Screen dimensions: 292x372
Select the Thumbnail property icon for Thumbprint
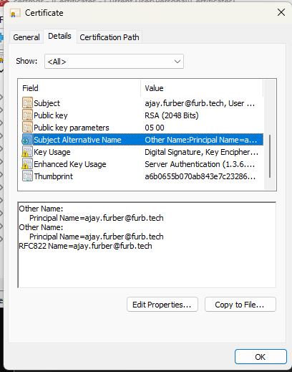[27, 176]
